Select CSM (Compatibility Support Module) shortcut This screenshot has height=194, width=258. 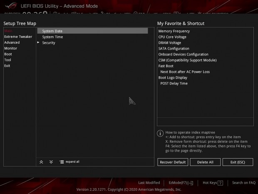pyautogui.click(x=187, y=60)
